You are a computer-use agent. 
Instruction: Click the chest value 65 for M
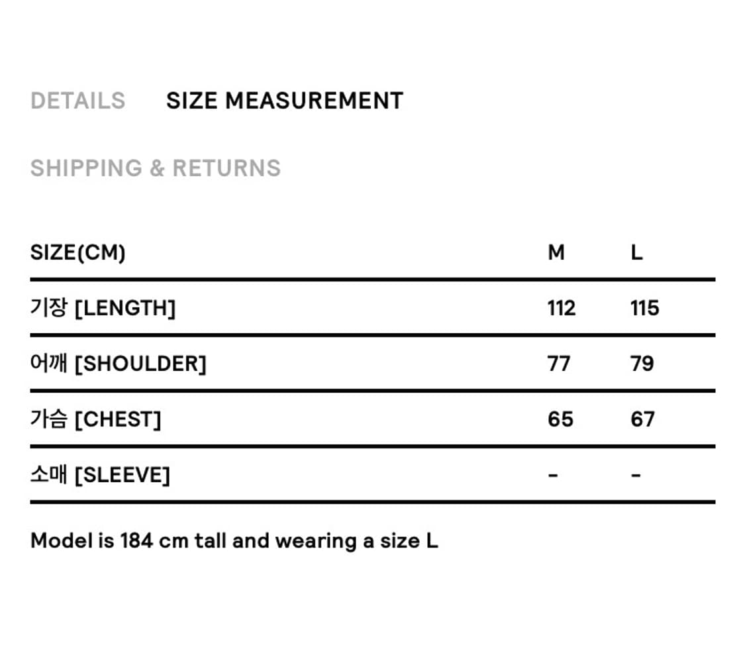(x=560, y=419)
